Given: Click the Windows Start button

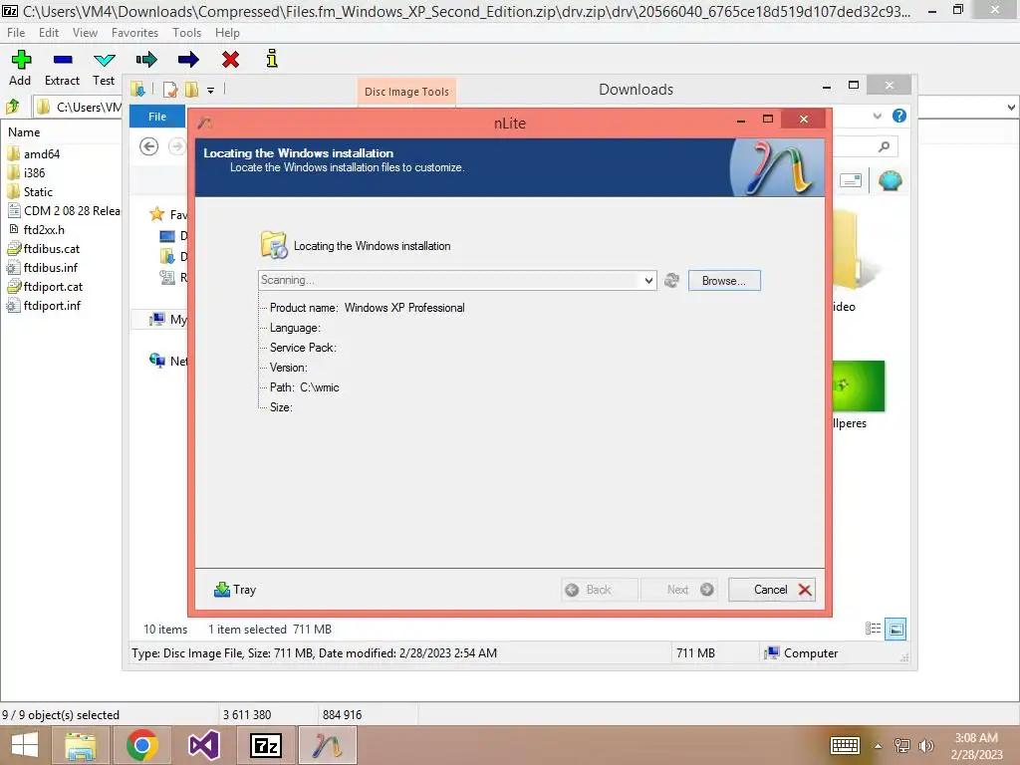Looking at the screenshot, I should point(25,745).
